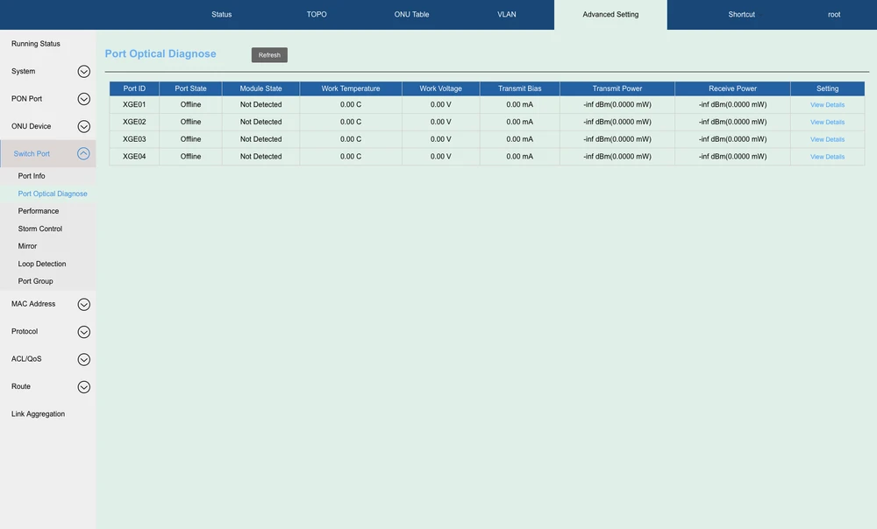Select Port Info in sidebar
Viewport: 877px width, 529px height.
[x=32, y=176]
